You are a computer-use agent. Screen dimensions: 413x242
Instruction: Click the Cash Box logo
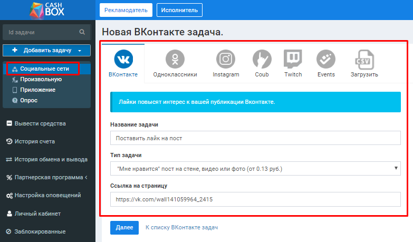tap(47, 11)
